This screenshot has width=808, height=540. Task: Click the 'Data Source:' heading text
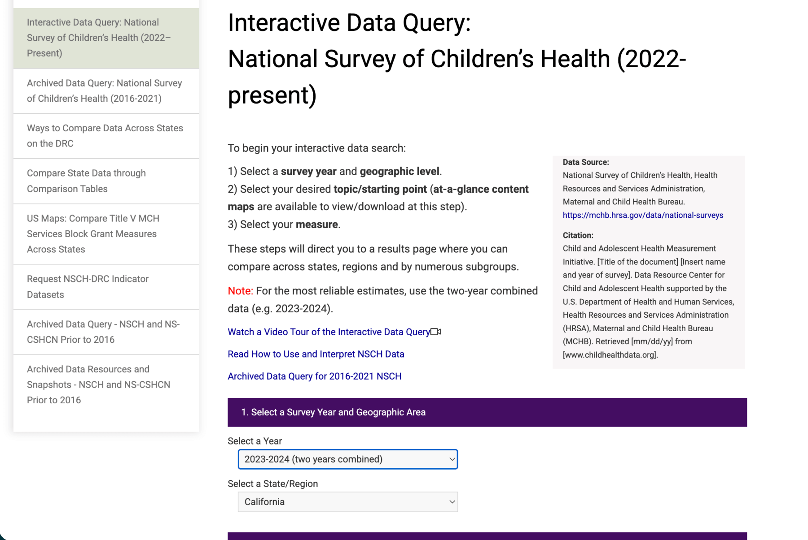pyautogui.click(x=586, y=162)
